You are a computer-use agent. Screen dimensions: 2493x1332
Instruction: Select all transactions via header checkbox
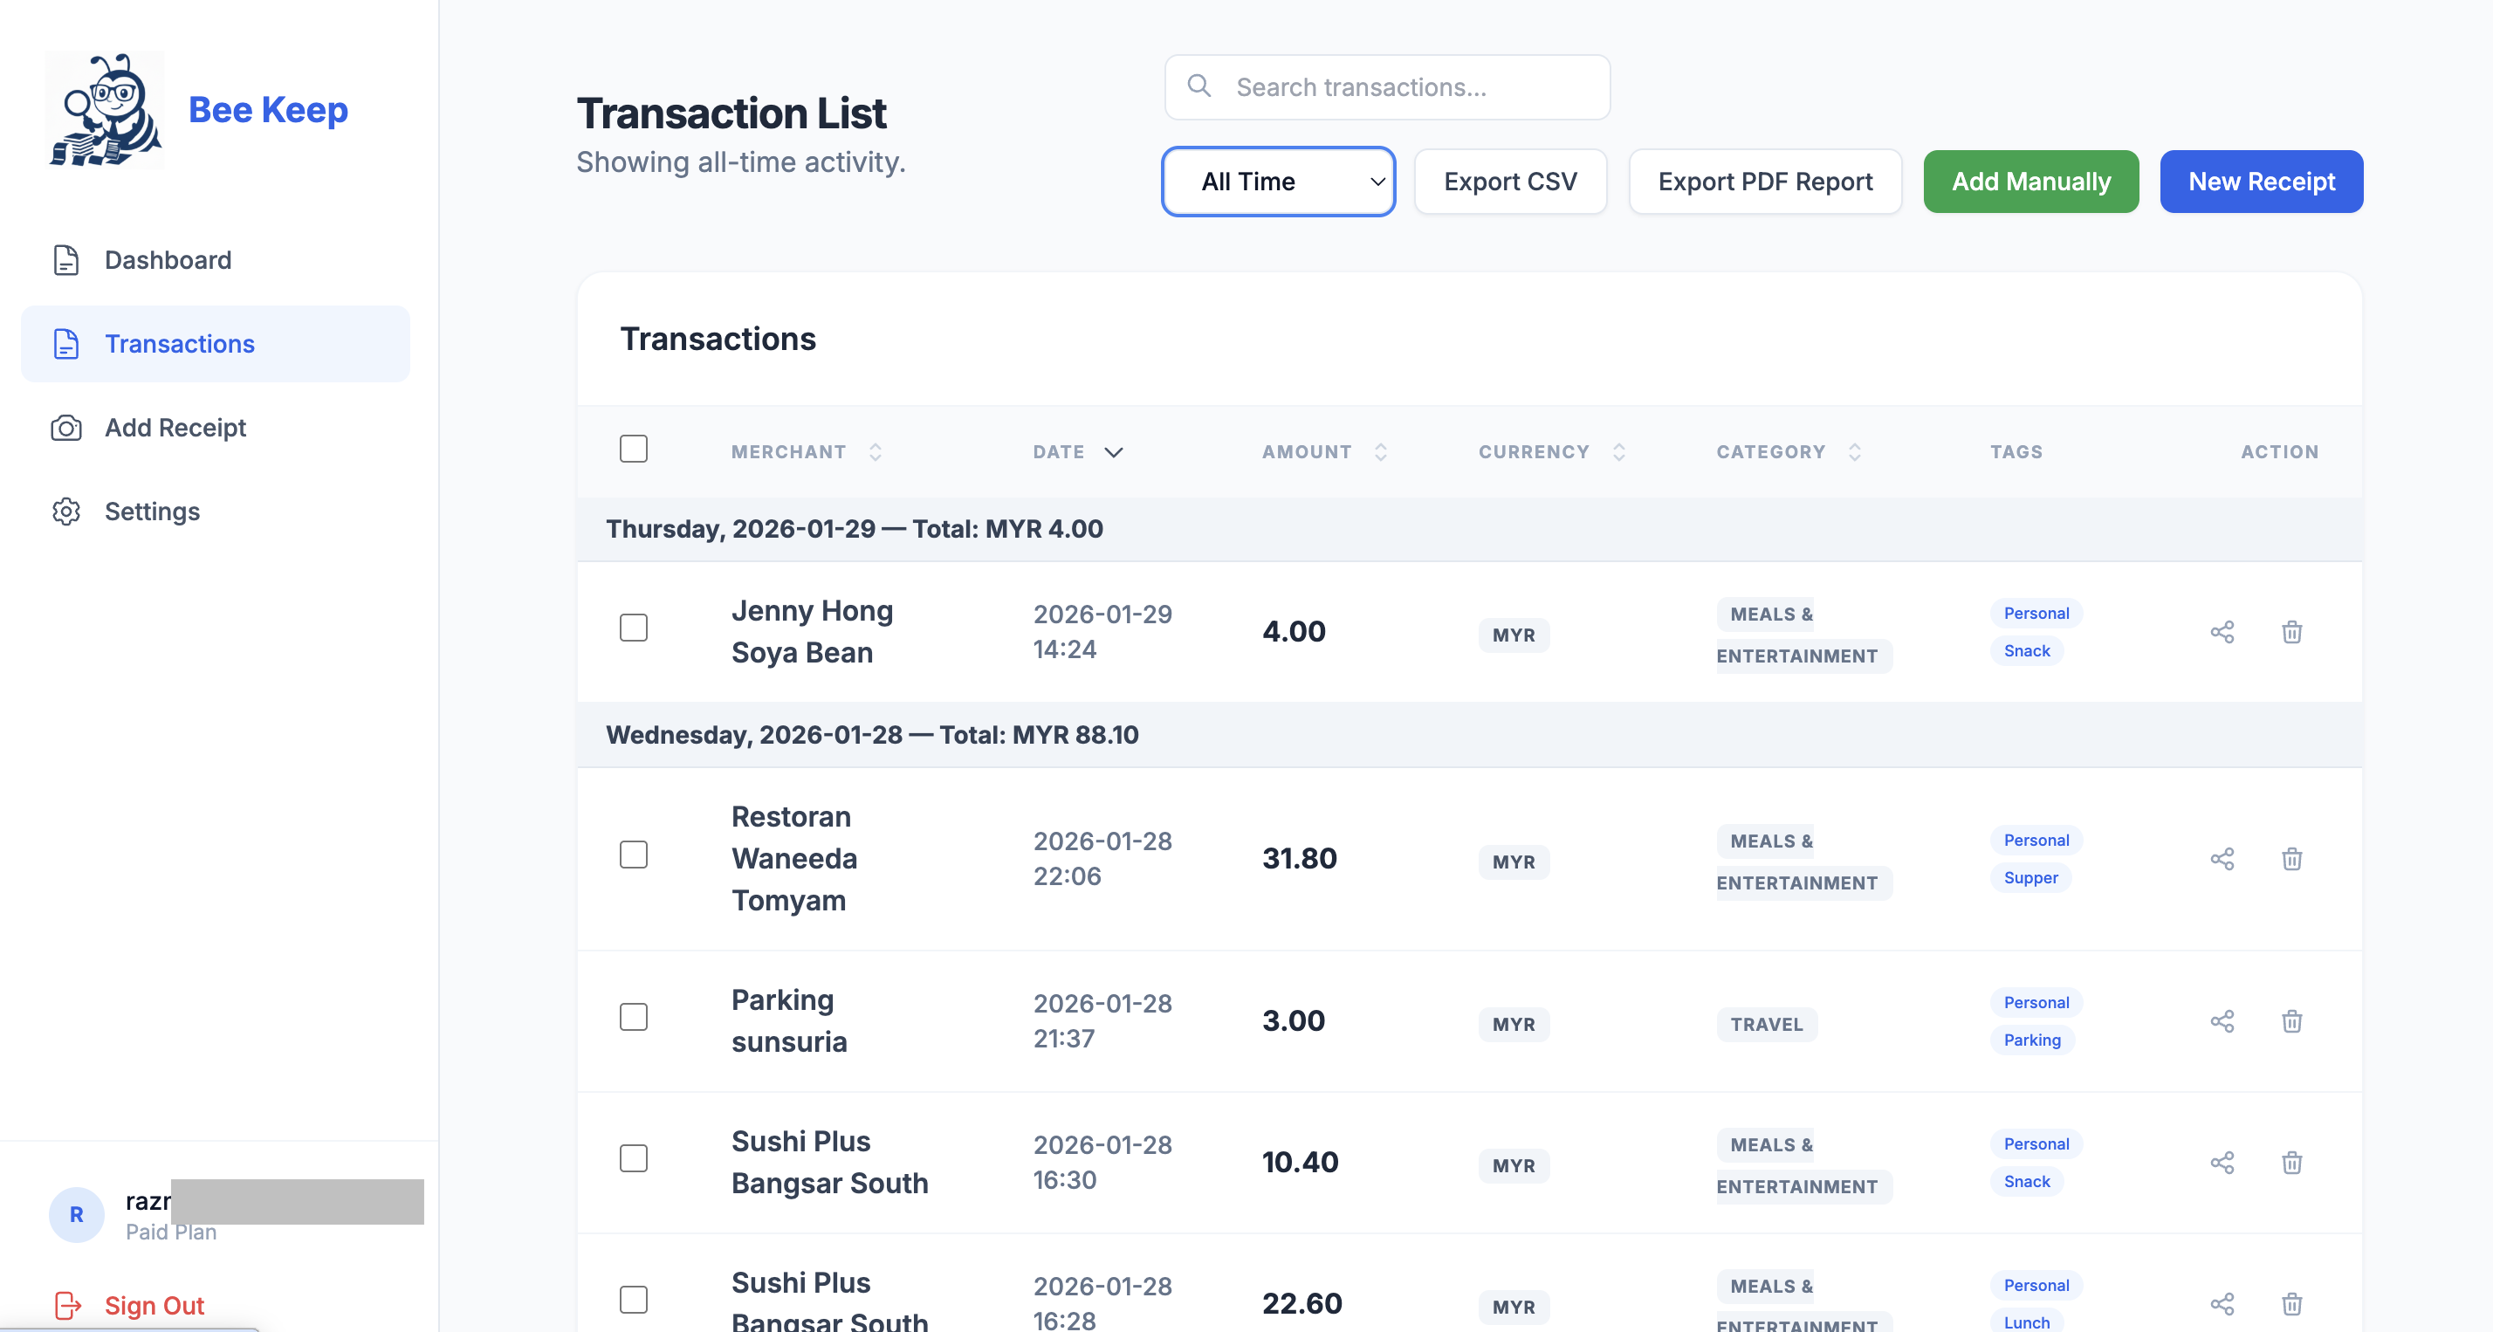[634, 448]
